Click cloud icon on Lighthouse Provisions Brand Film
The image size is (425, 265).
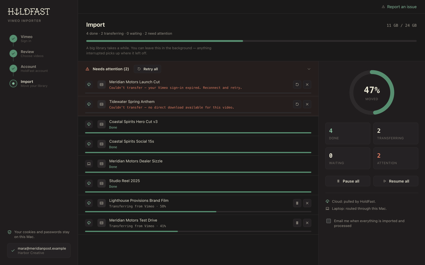click(89, 203)
